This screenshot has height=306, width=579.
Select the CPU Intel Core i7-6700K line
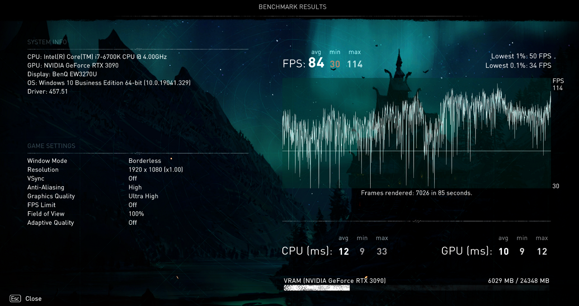click(97, 57)
